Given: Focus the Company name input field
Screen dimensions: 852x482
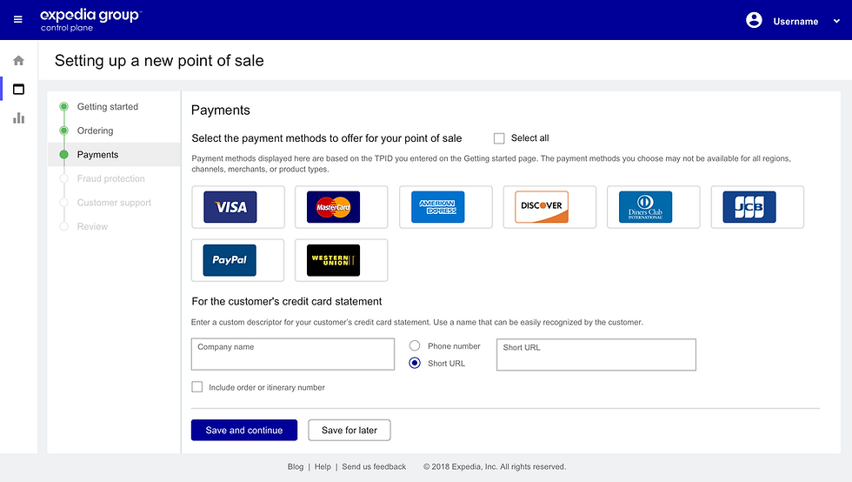Looking at the screenshot, I should pyautogui.click(x=293, y=354).
